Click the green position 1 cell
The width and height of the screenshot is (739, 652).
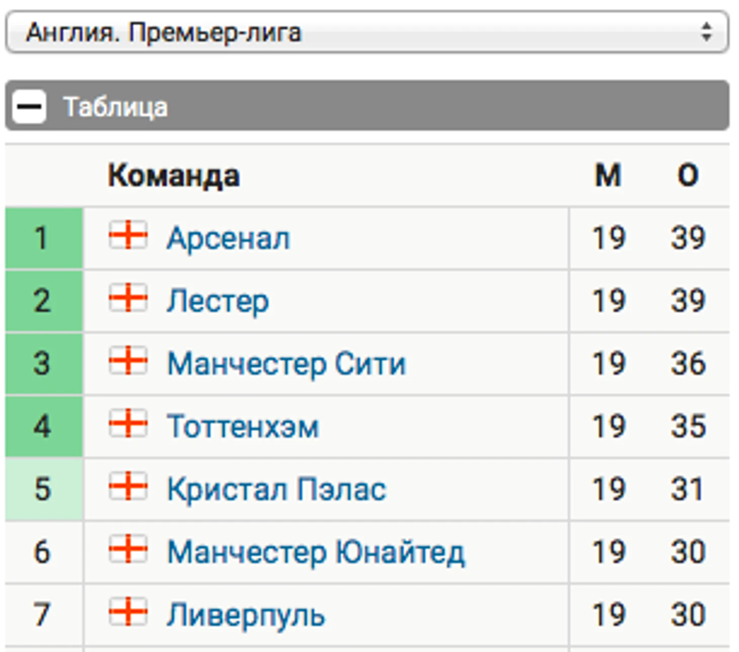(x=44, y=238)
